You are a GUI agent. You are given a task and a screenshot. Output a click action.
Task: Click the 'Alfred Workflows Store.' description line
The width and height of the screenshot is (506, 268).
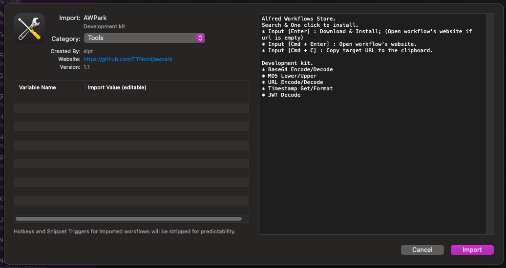pyautogui.click(x=298, y=19)
